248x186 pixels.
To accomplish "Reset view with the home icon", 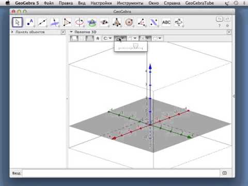I will click(x=98, y=38).
